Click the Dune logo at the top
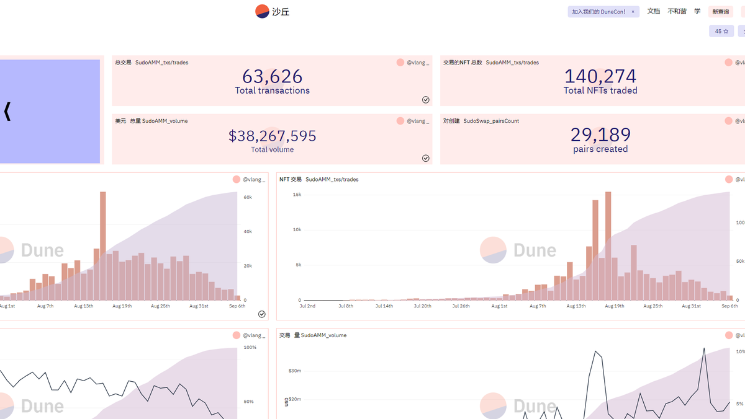 272,11
